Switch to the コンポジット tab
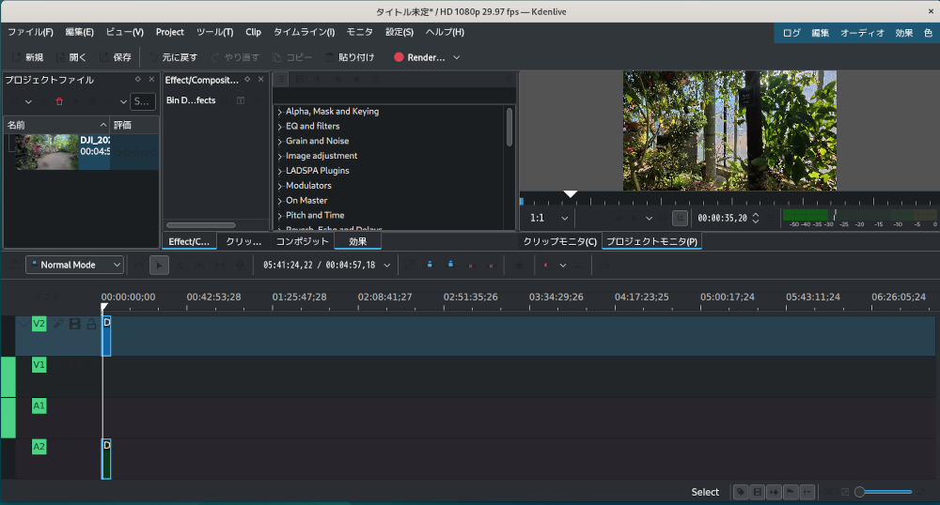 (302, 241)
